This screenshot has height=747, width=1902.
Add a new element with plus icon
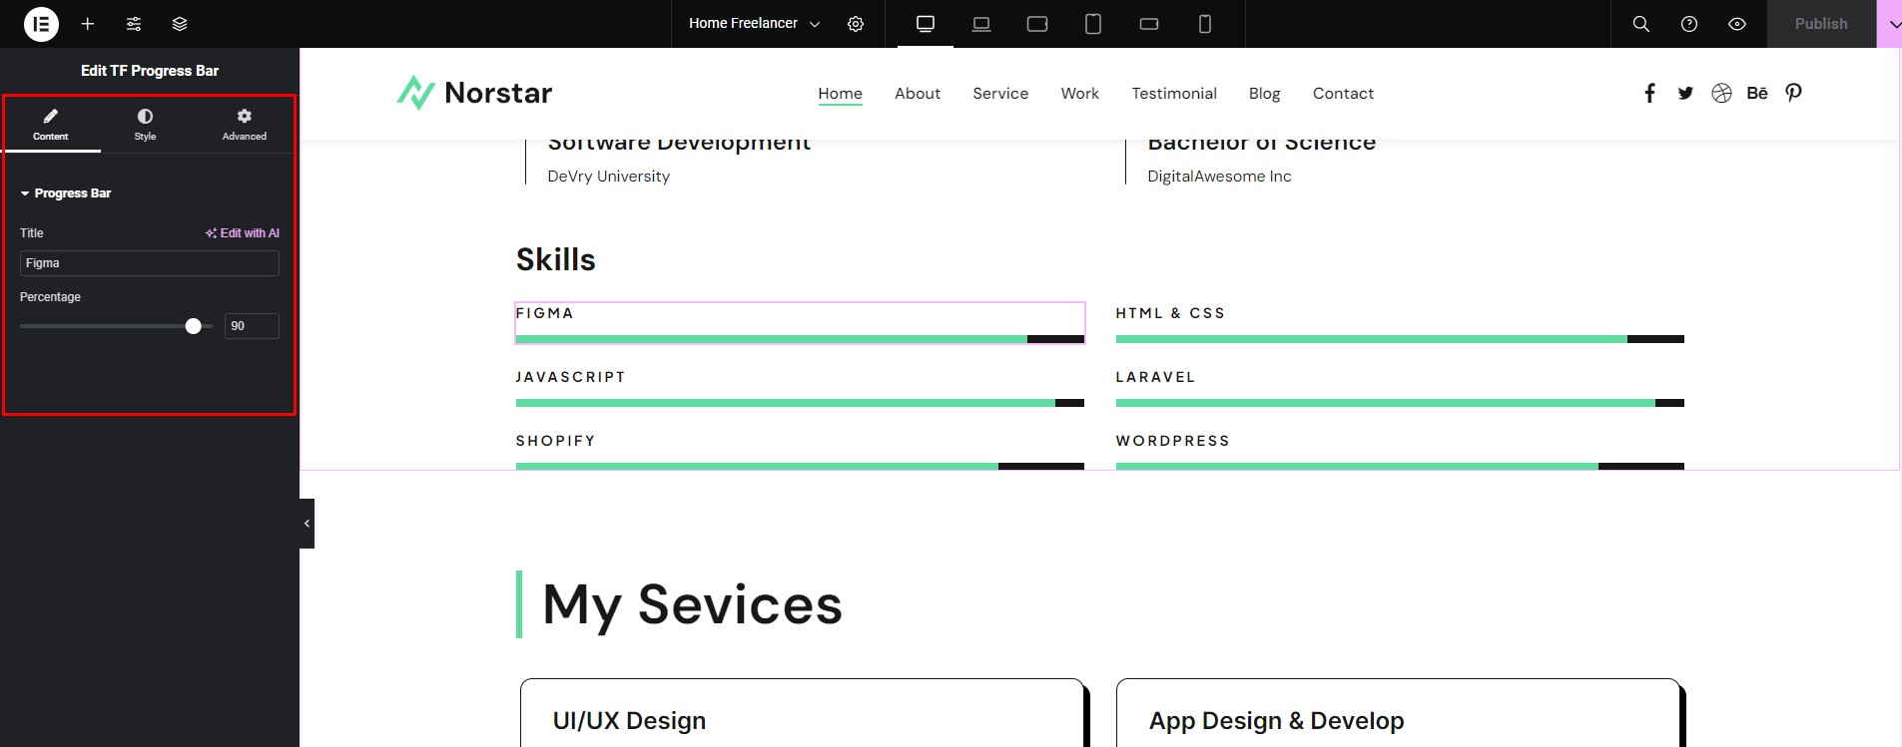tap(88, 24)
